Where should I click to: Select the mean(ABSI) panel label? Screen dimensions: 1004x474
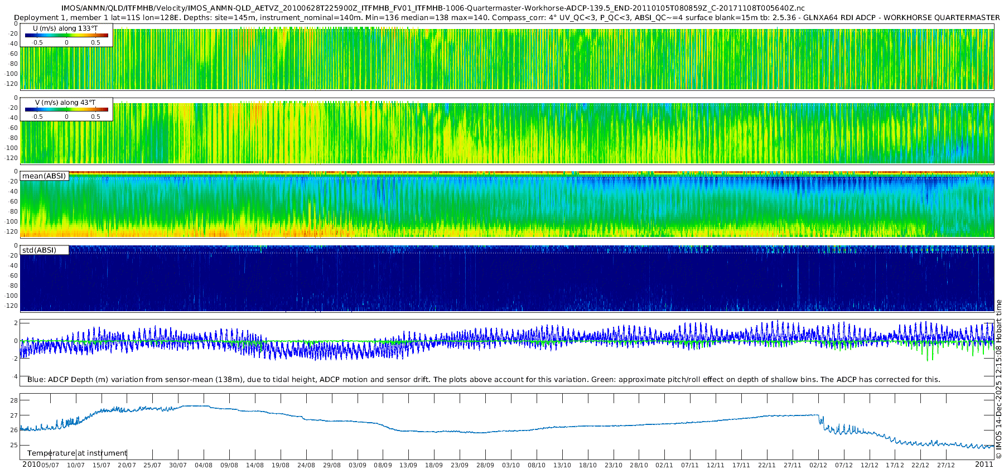[x=44, y=176]
